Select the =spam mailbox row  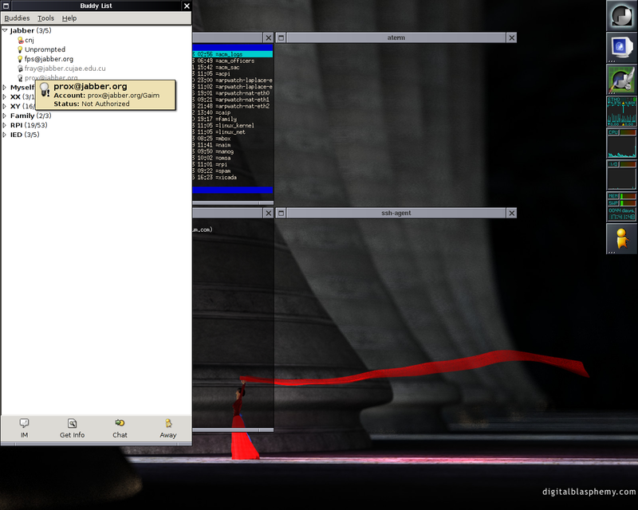tap(232, 171)
